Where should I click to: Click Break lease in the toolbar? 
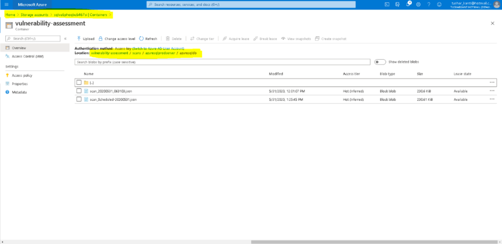[265, 39]
